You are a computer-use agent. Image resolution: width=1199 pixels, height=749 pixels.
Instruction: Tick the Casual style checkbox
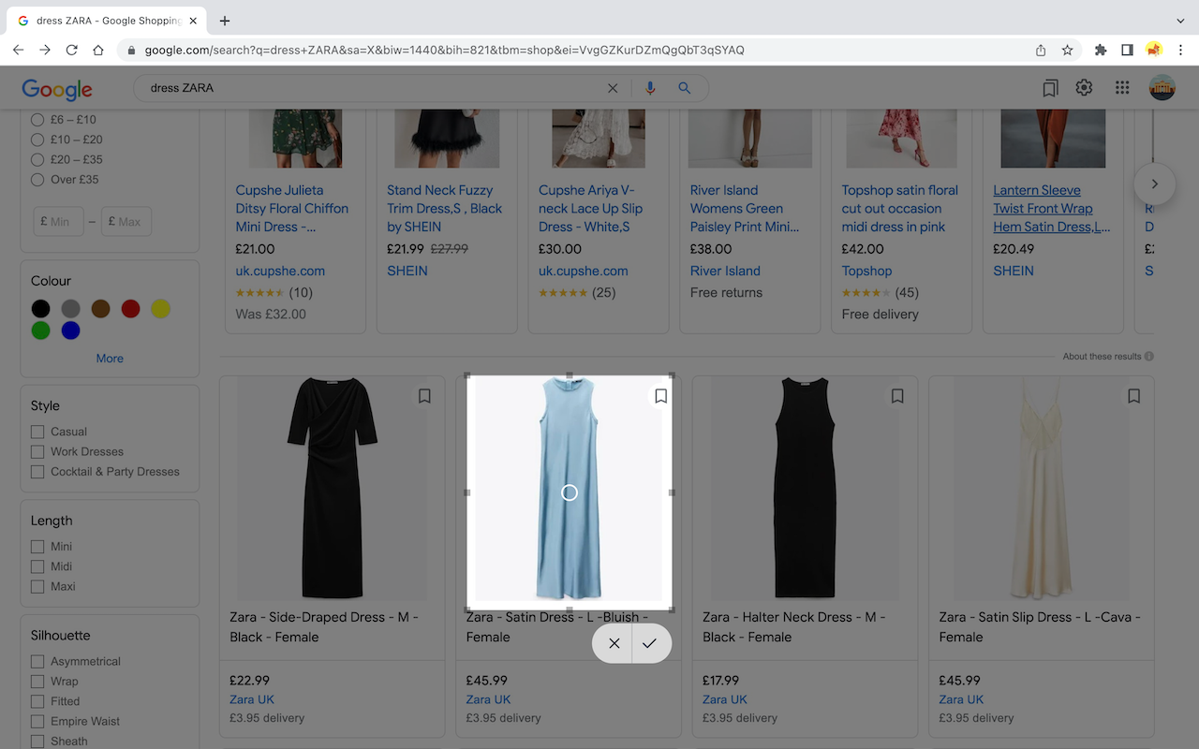point(37,432)
